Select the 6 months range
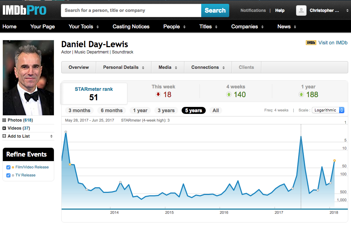Image resolution: width=351 pixels, height=225 pixels. point(112,110)
